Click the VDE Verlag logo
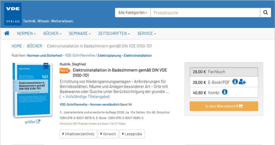The image size is (275, 145). click(13, 14)
